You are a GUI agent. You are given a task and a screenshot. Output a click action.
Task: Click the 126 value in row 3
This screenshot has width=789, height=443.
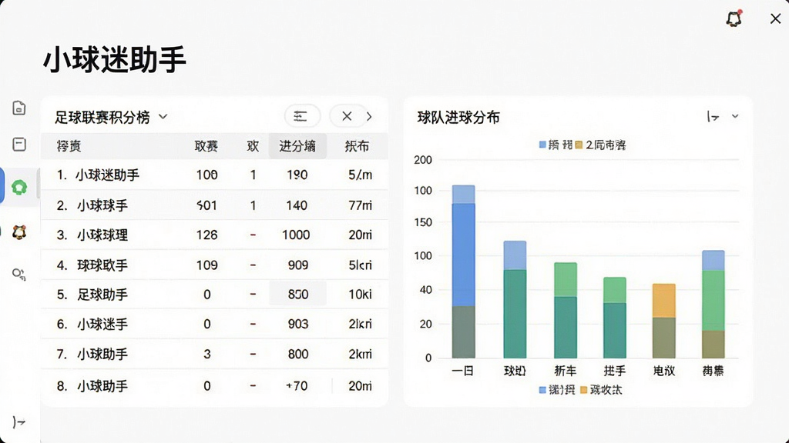tap(206, 235)
